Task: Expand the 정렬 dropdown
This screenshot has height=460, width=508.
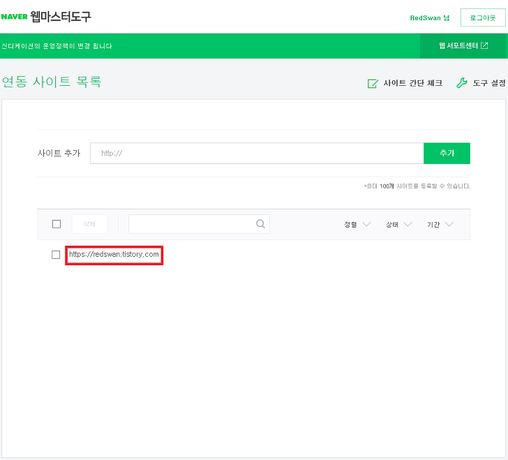Action: pyautogui.click(x=357, y=224)
